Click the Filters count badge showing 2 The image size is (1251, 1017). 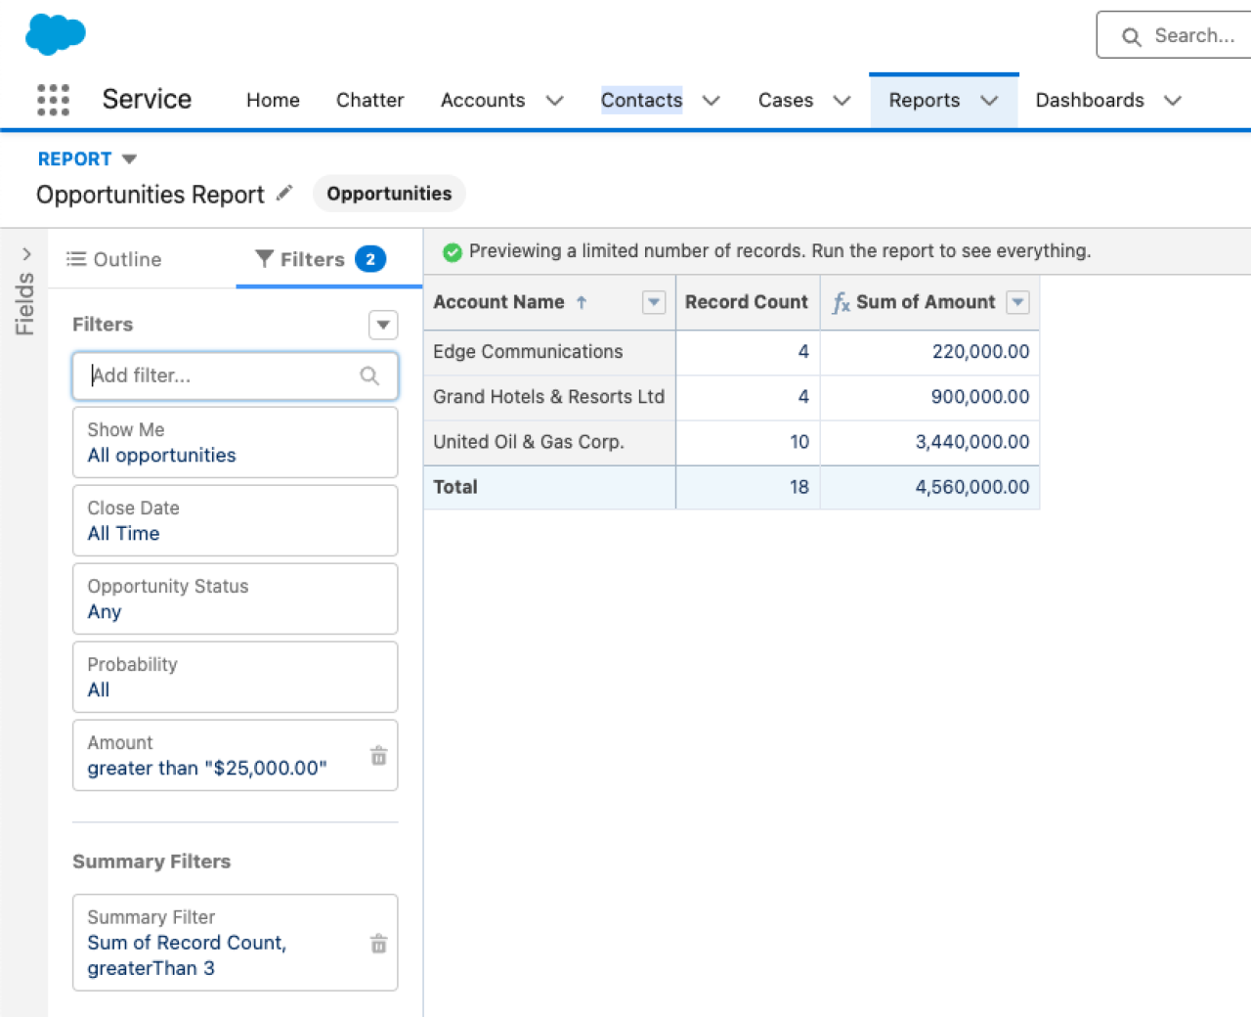click(x=370, y=259)
